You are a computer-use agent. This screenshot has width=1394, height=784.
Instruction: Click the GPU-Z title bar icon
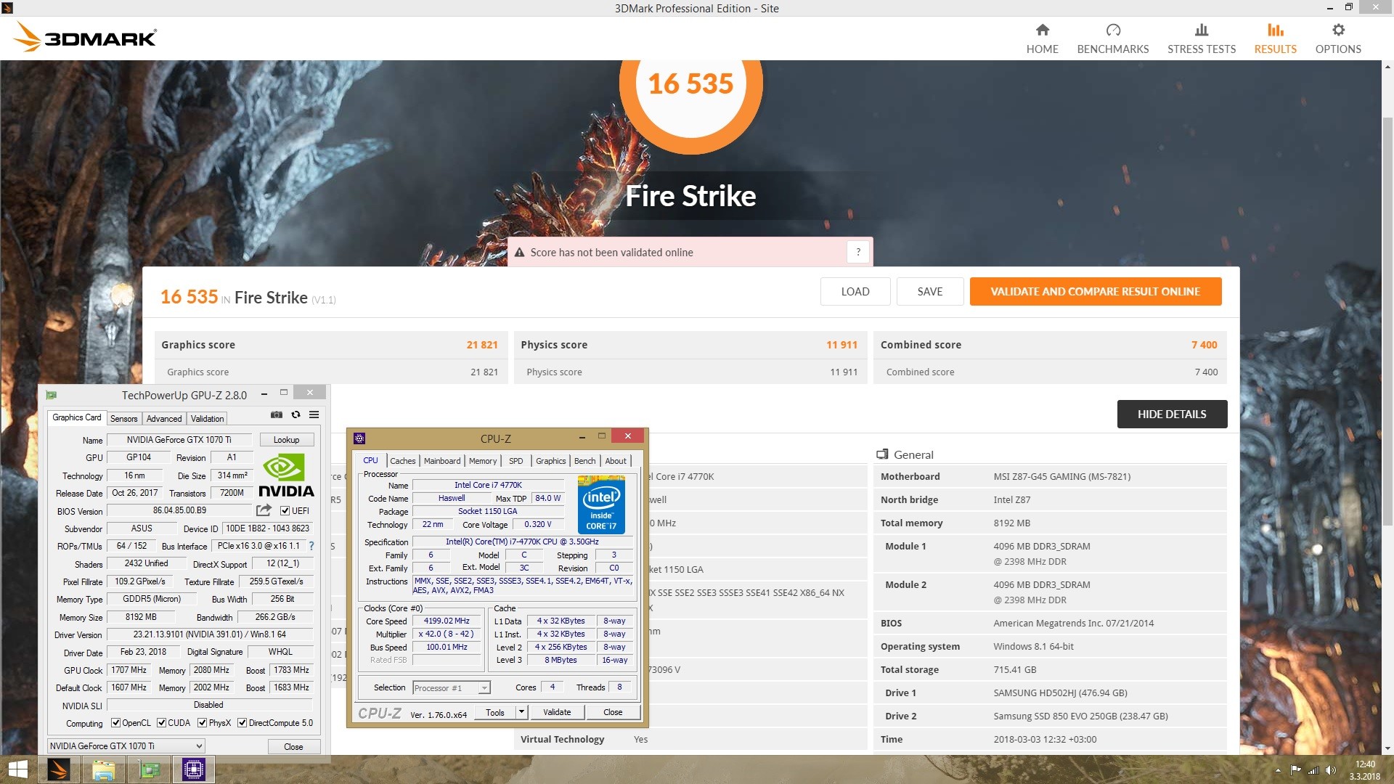coord(51,395)
